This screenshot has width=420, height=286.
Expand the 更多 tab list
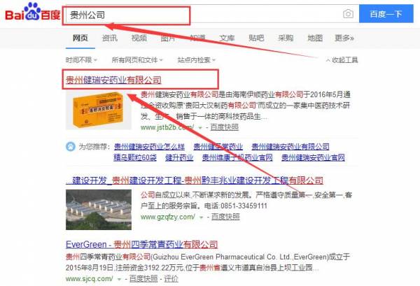344,38
